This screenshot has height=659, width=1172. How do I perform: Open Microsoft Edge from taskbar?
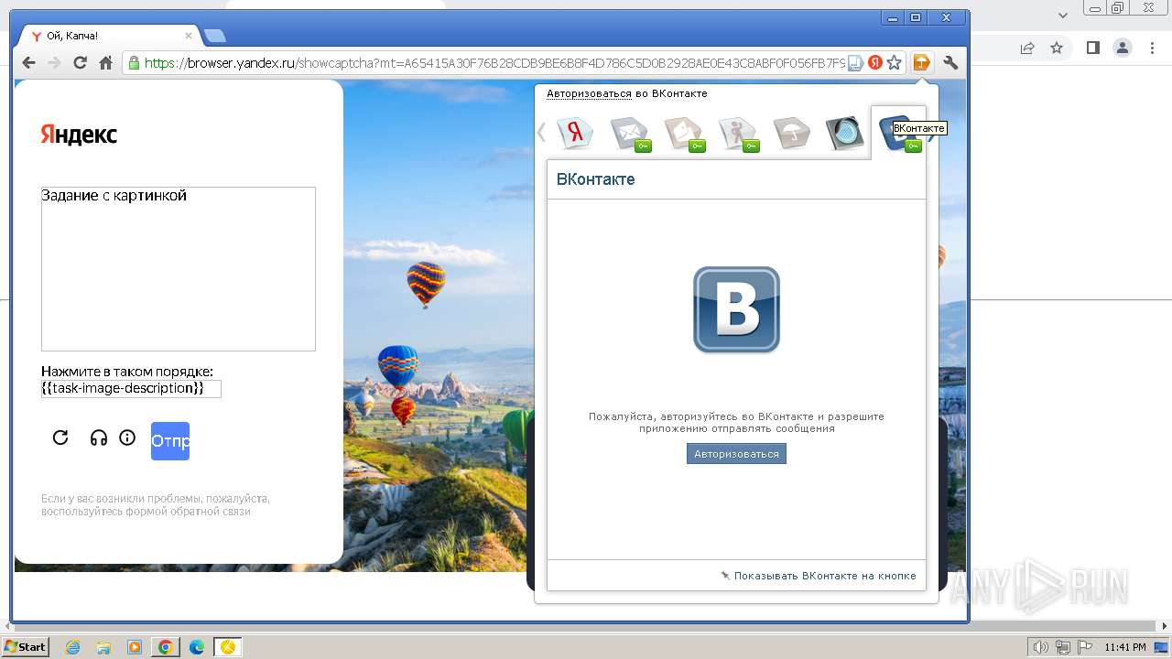click(x=197, y=647)
